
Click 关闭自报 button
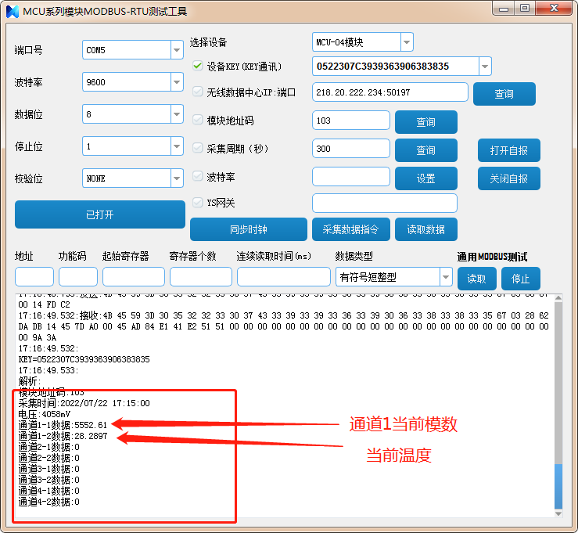click(508, 178)
